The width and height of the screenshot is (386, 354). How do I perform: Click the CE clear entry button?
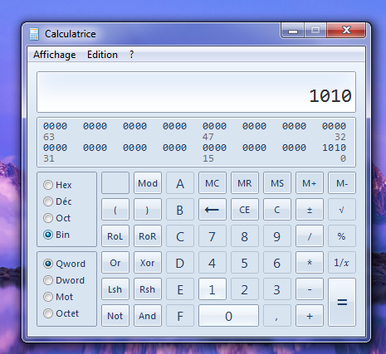coord(245,210)
